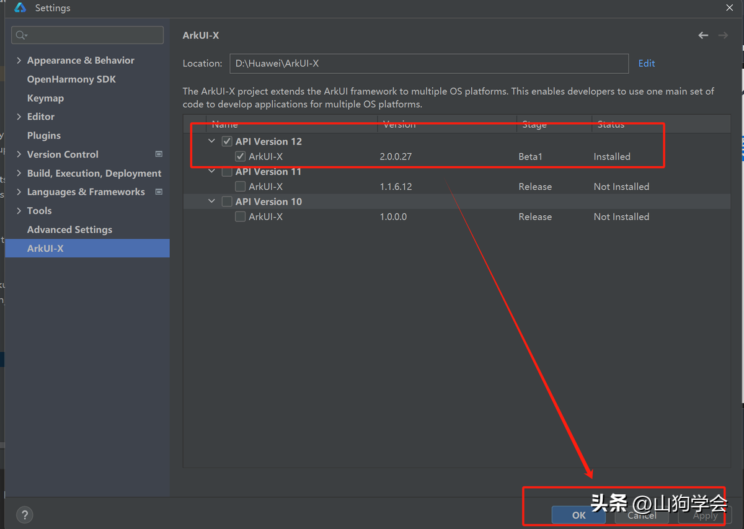Click the search magnifier icon in settings
Screen dimensions: 744x529
point(22,35)
